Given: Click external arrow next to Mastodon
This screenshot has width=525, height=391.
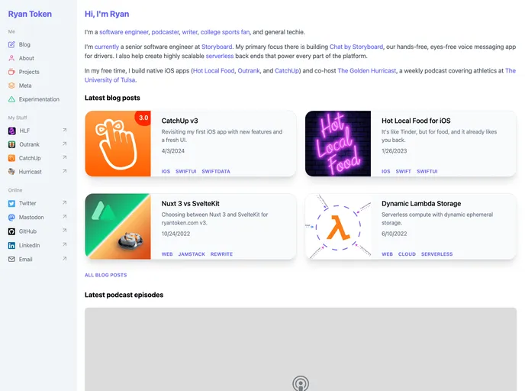Looking at the screenshot, I should [x=65, y=217].
